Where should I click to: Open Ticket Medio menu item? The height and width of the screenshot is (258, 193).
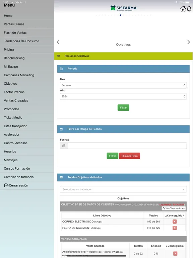coord(27,118)
